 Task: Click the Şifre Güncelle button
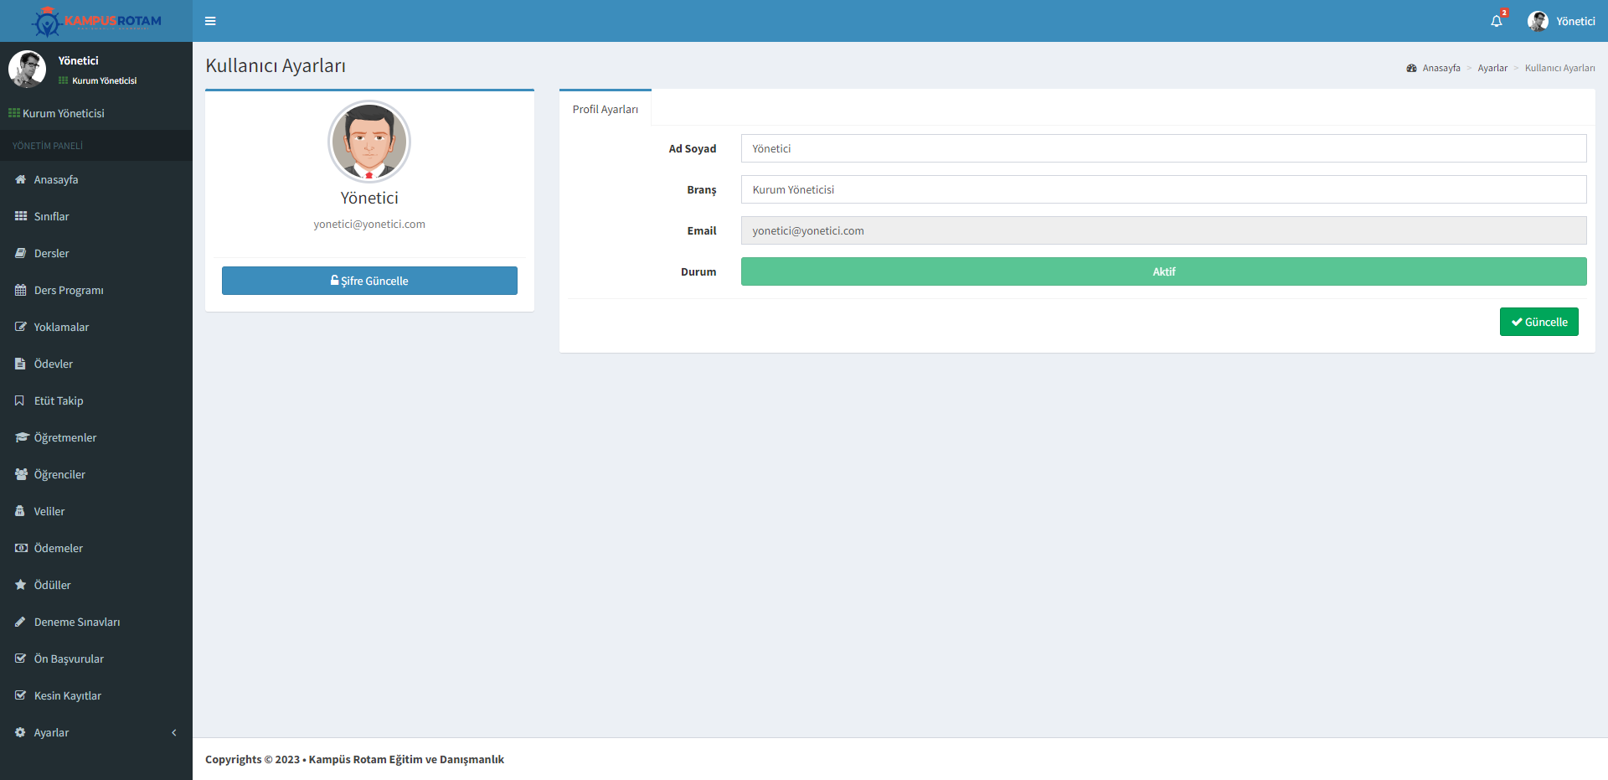[369, 281]
